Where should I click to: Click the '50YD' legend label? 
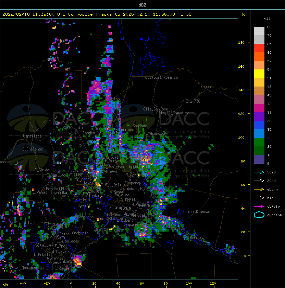click(271, 172)
